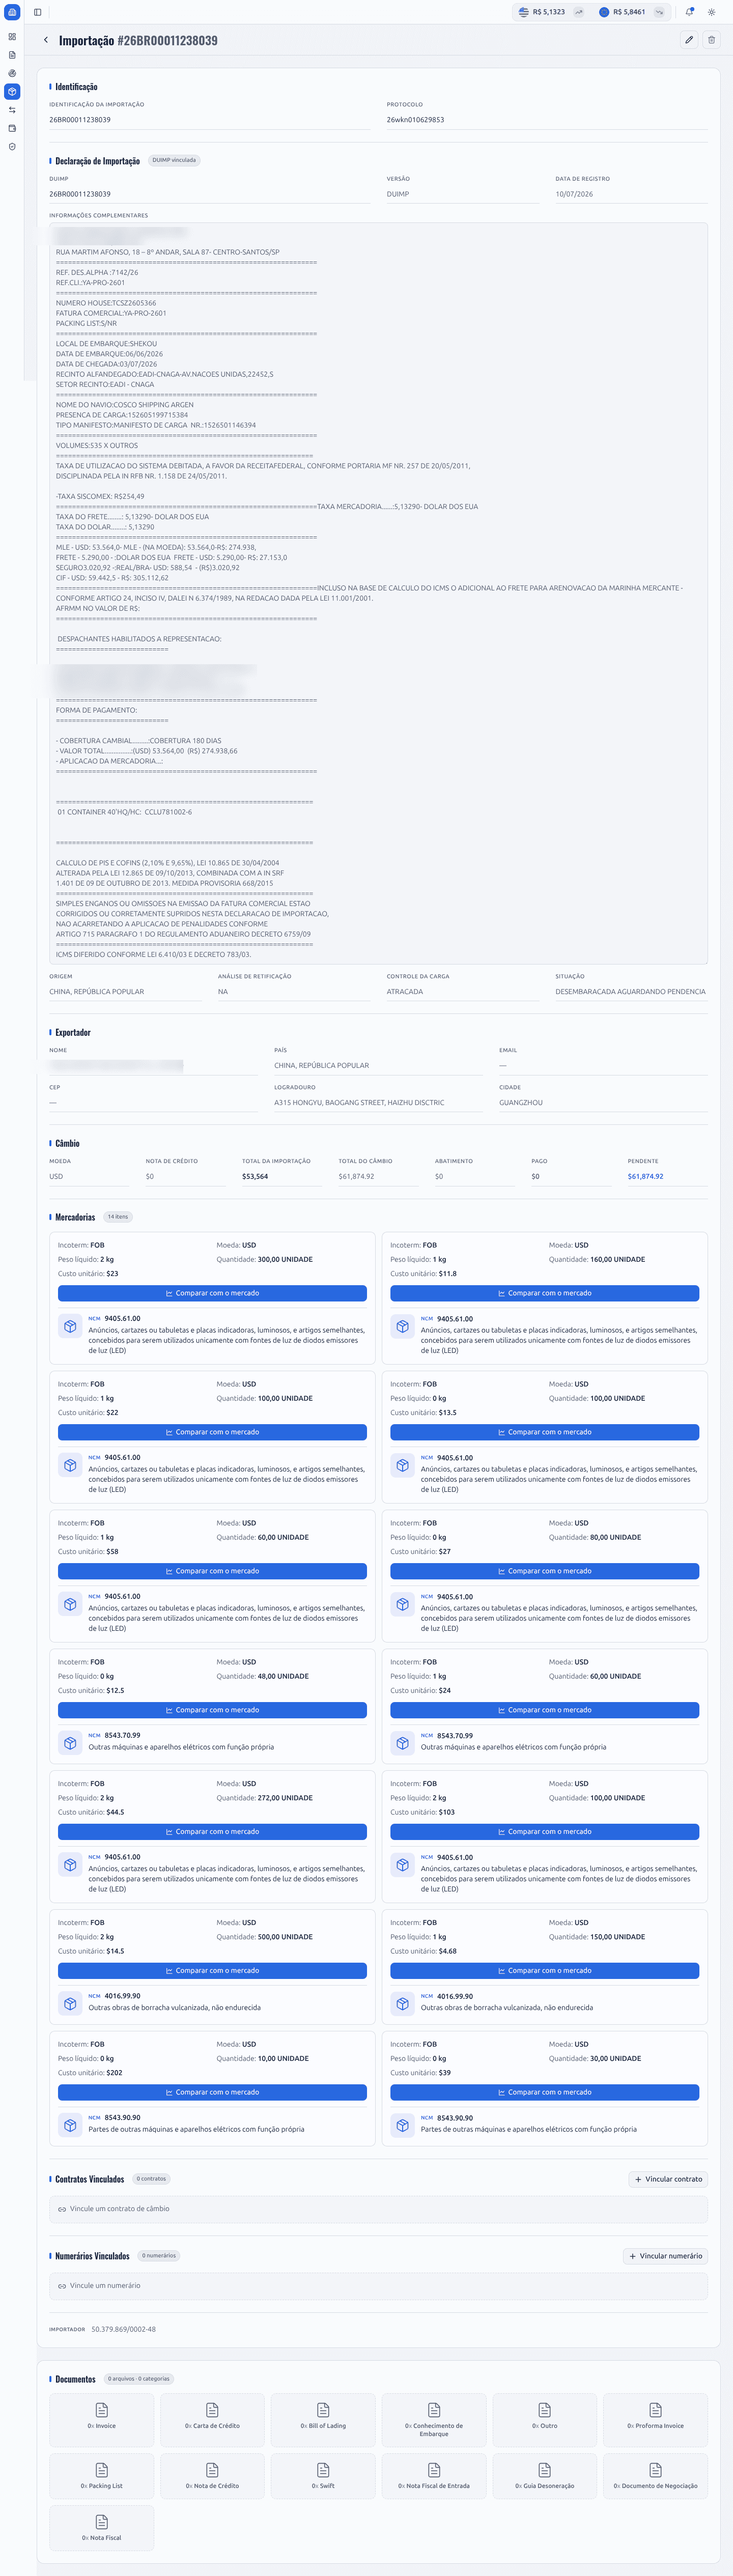Compare with market for the $4.68 unit cost item
Image resolution: width=733 pixels, height=2576 pixels.
[x=544, y=1971]
